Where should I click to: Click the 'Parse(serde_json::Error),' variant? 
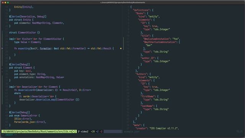pyautogui.click(x=30, y=122)
